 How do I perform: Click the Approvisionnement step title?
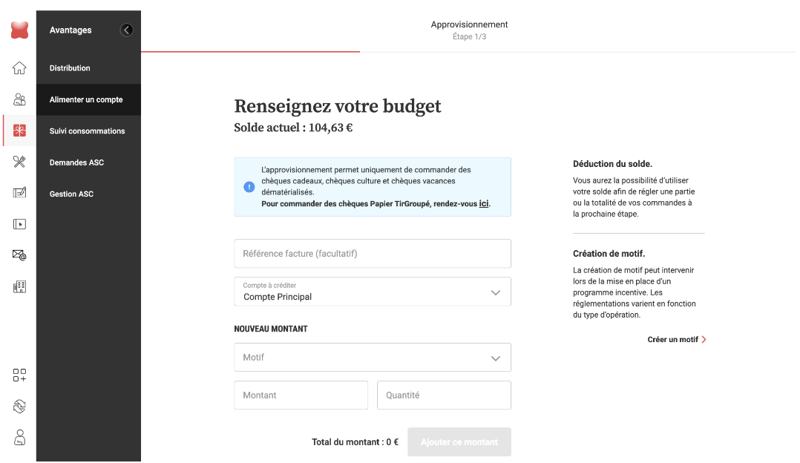[469, 24]
